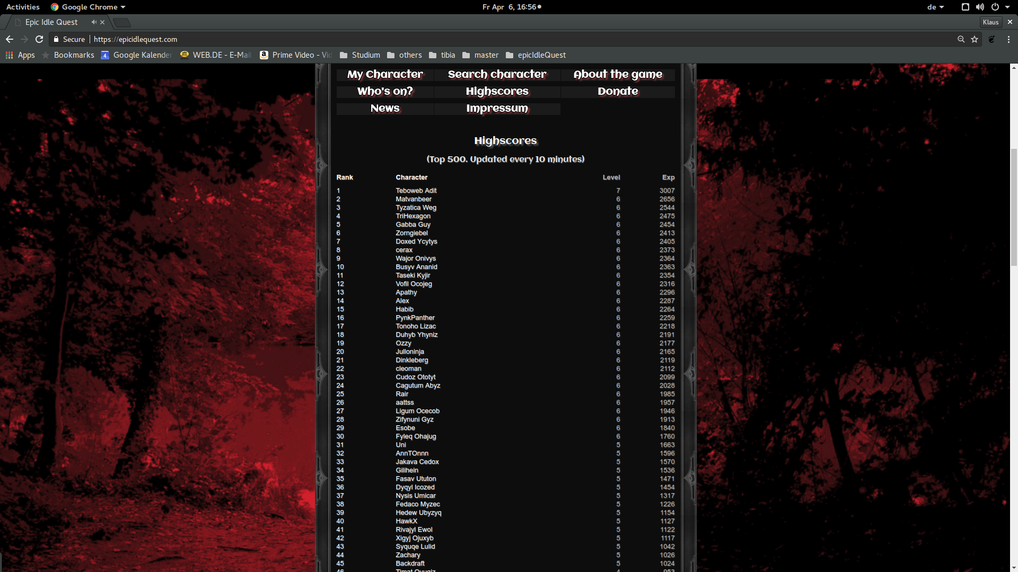
Task: Click the forward navigation arrow
Action: (24, 39)
